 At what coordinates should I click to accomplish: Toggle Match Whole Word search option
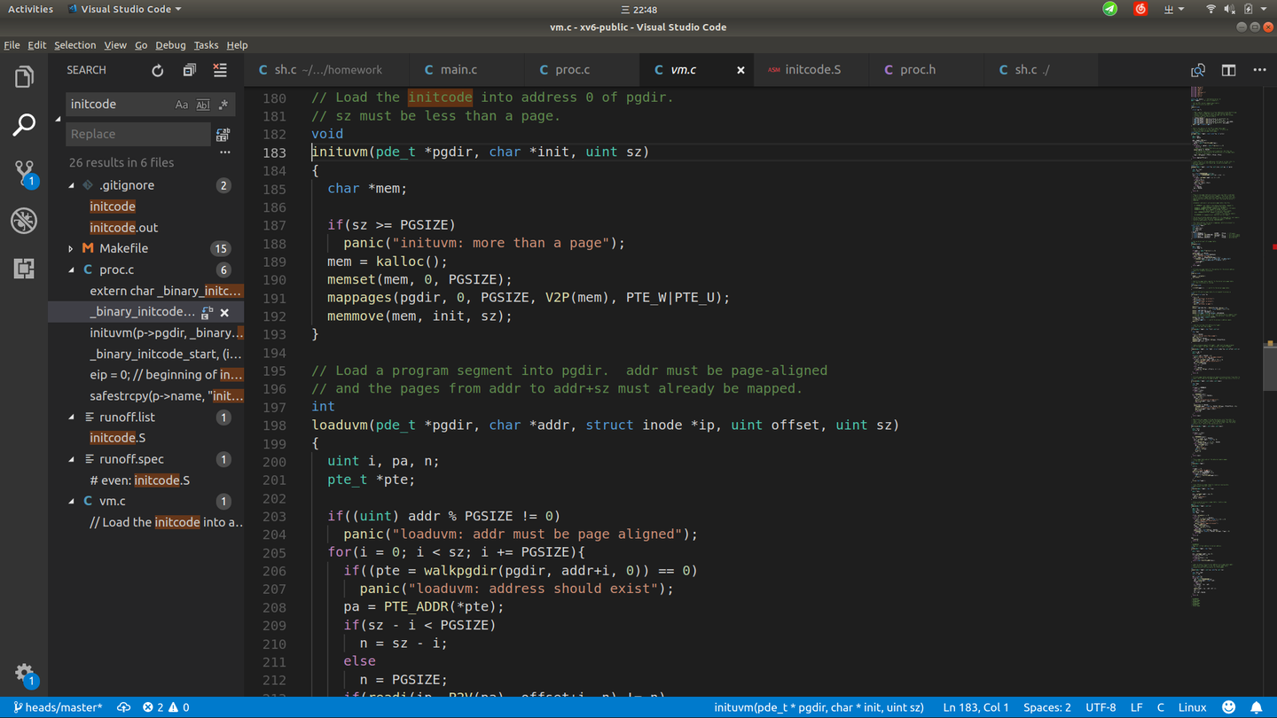click(203, 105)
